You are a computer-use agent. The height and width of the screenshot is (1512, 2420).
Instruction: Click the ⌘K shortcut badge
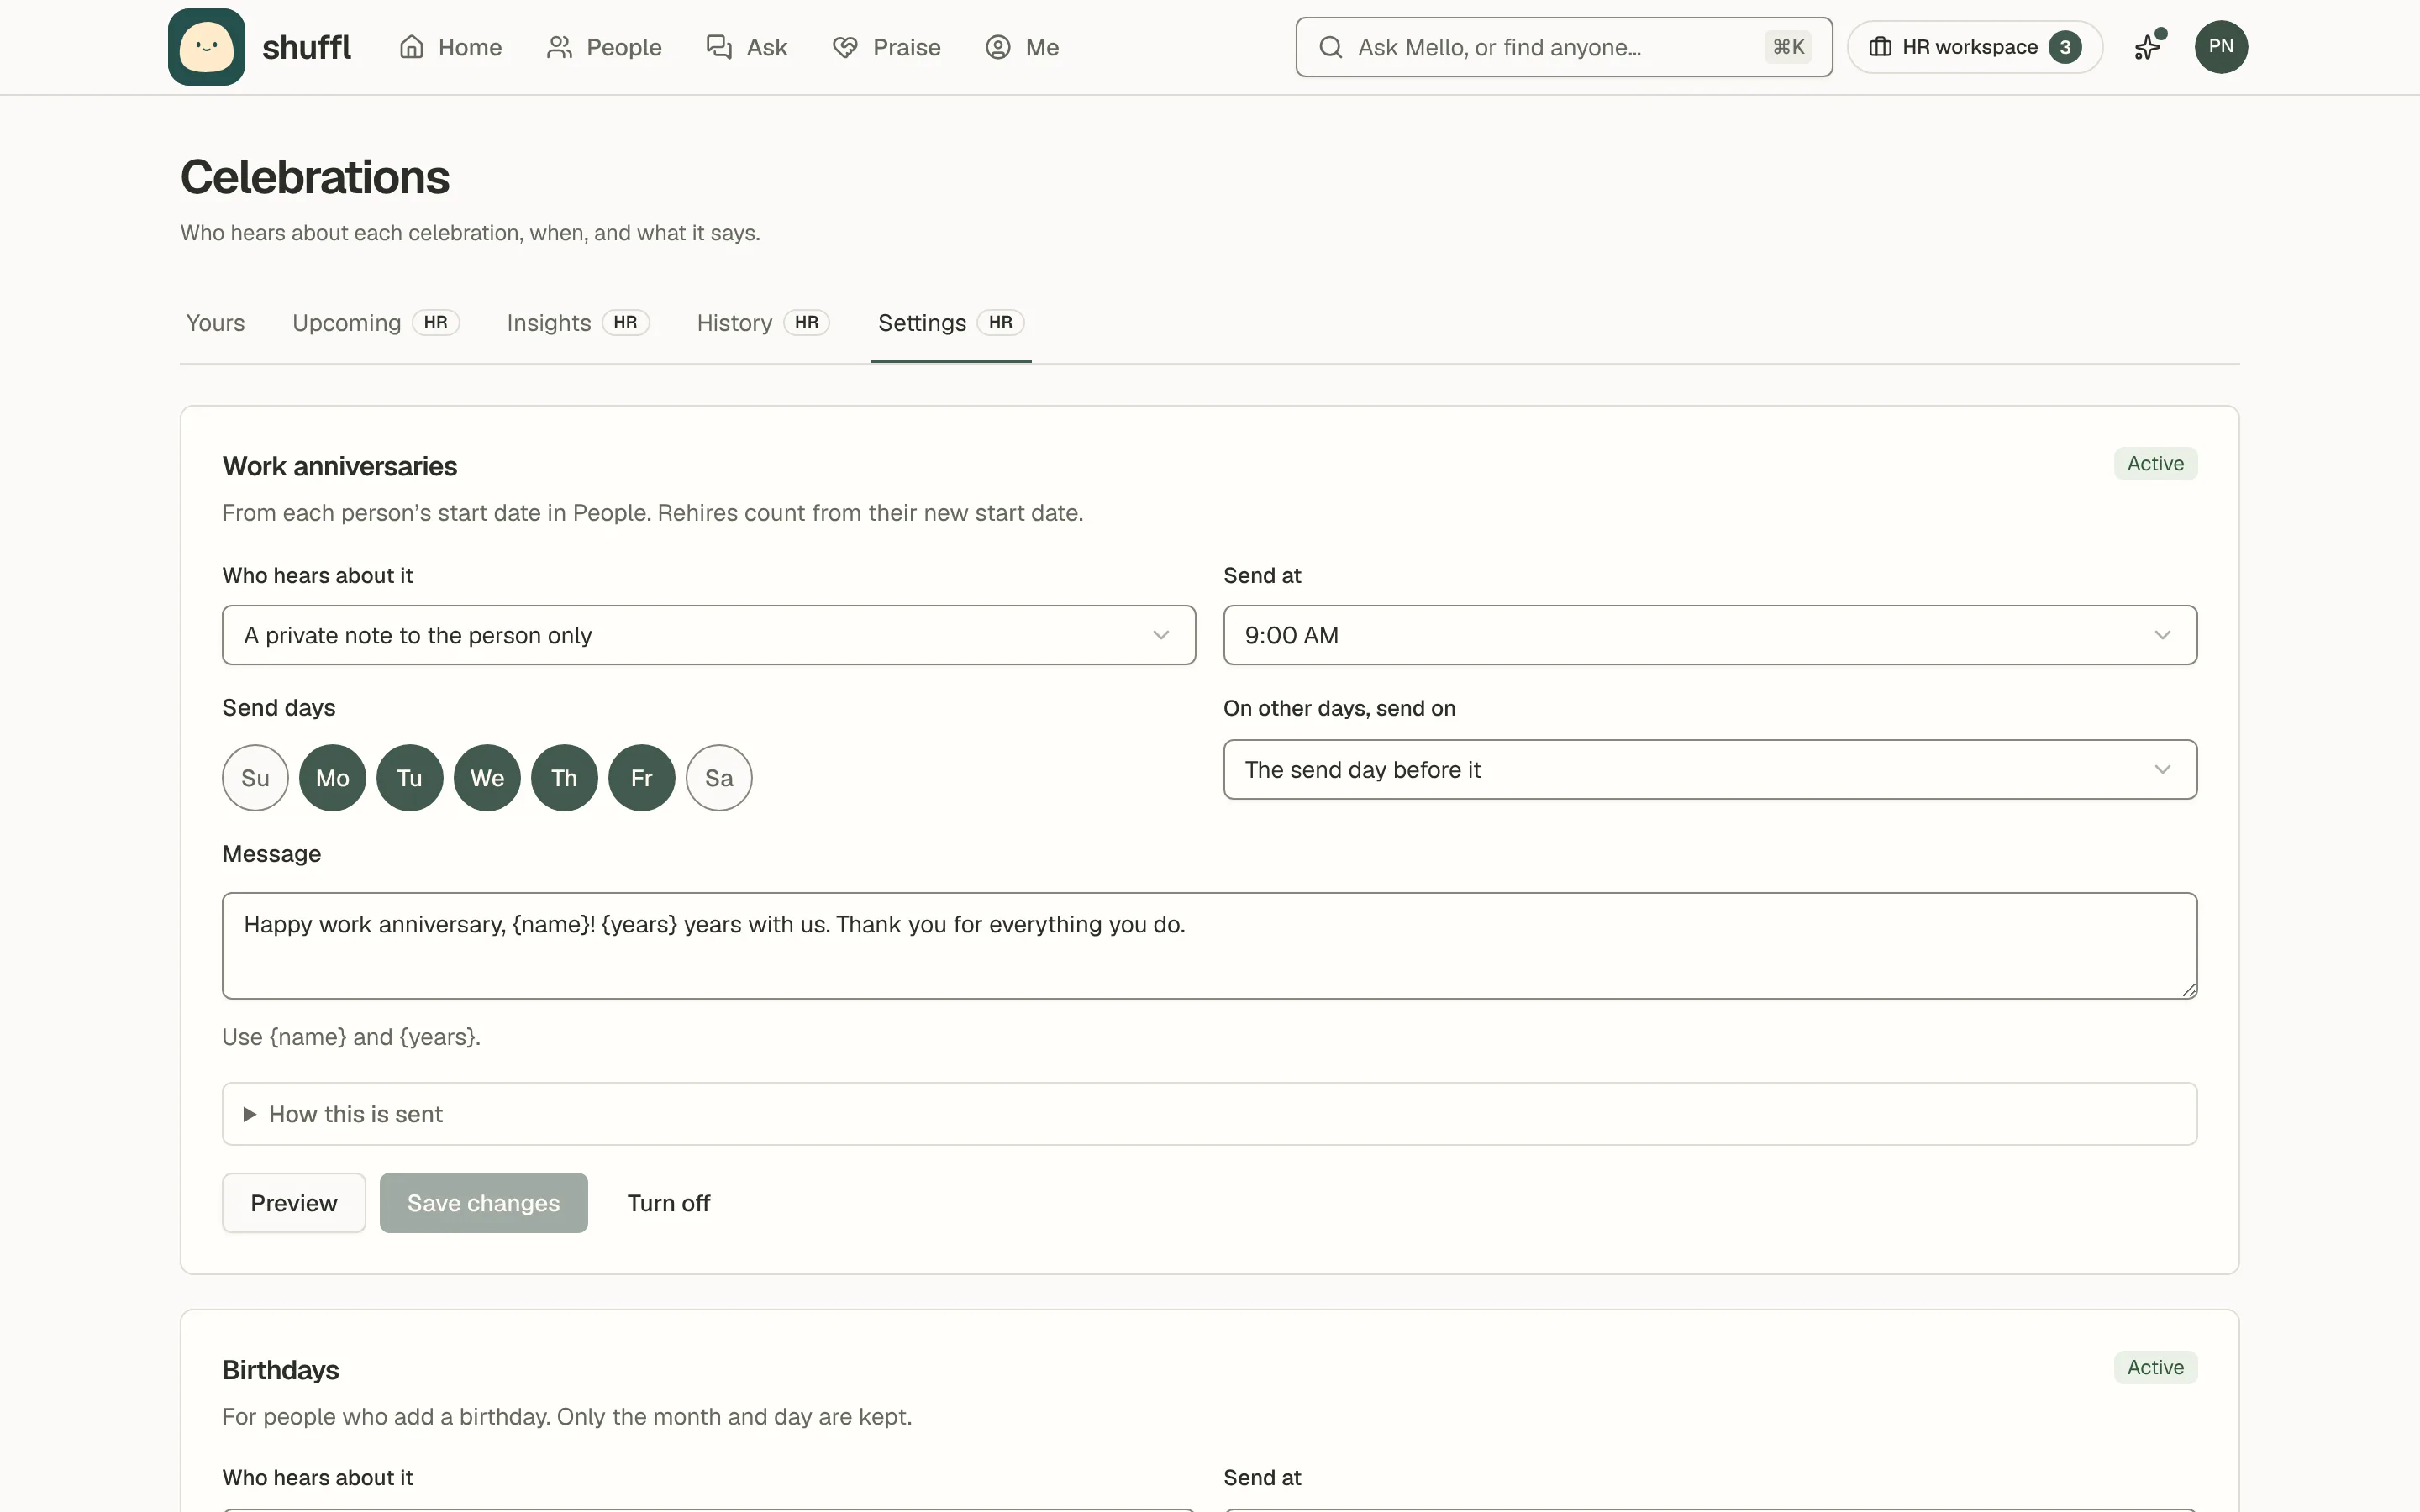click(x=1788, y=47)
